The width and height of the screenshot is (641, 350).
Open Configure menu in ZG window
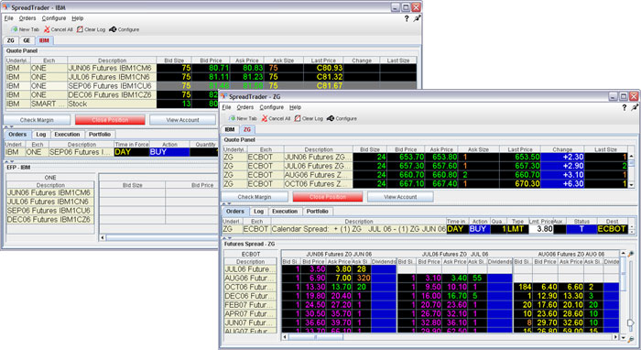(x=271, y=107)
